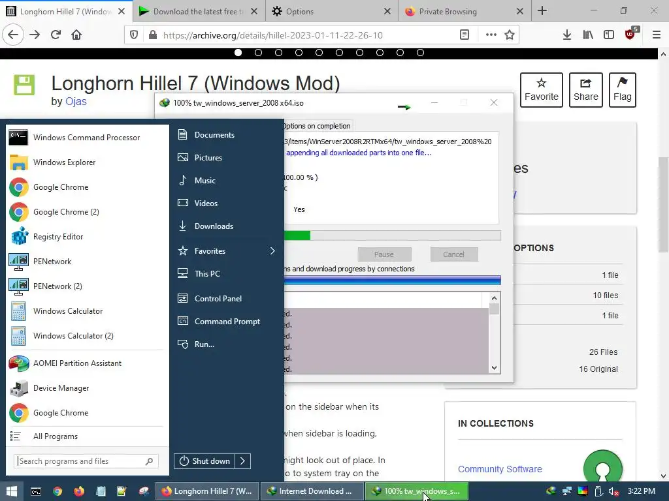
Task: Toggle Reader View icon in address bar
Action: (465, 35)
